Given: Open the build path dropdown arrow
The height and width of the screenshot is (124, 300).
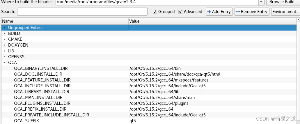Looking at the screenshot, I should pos(261,2).
